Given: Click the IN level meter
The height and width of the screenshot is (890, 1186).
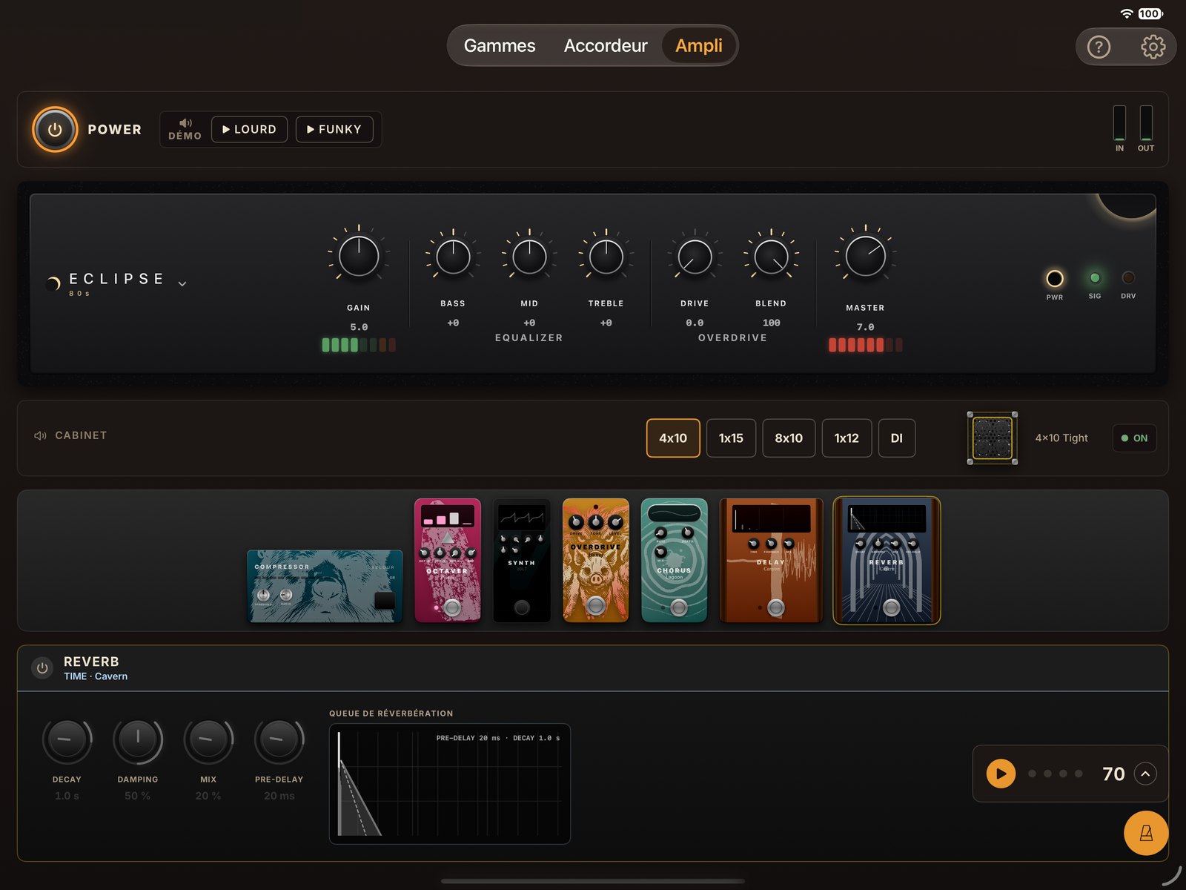Looking at the screenshot, I should tap(1119, 123).
